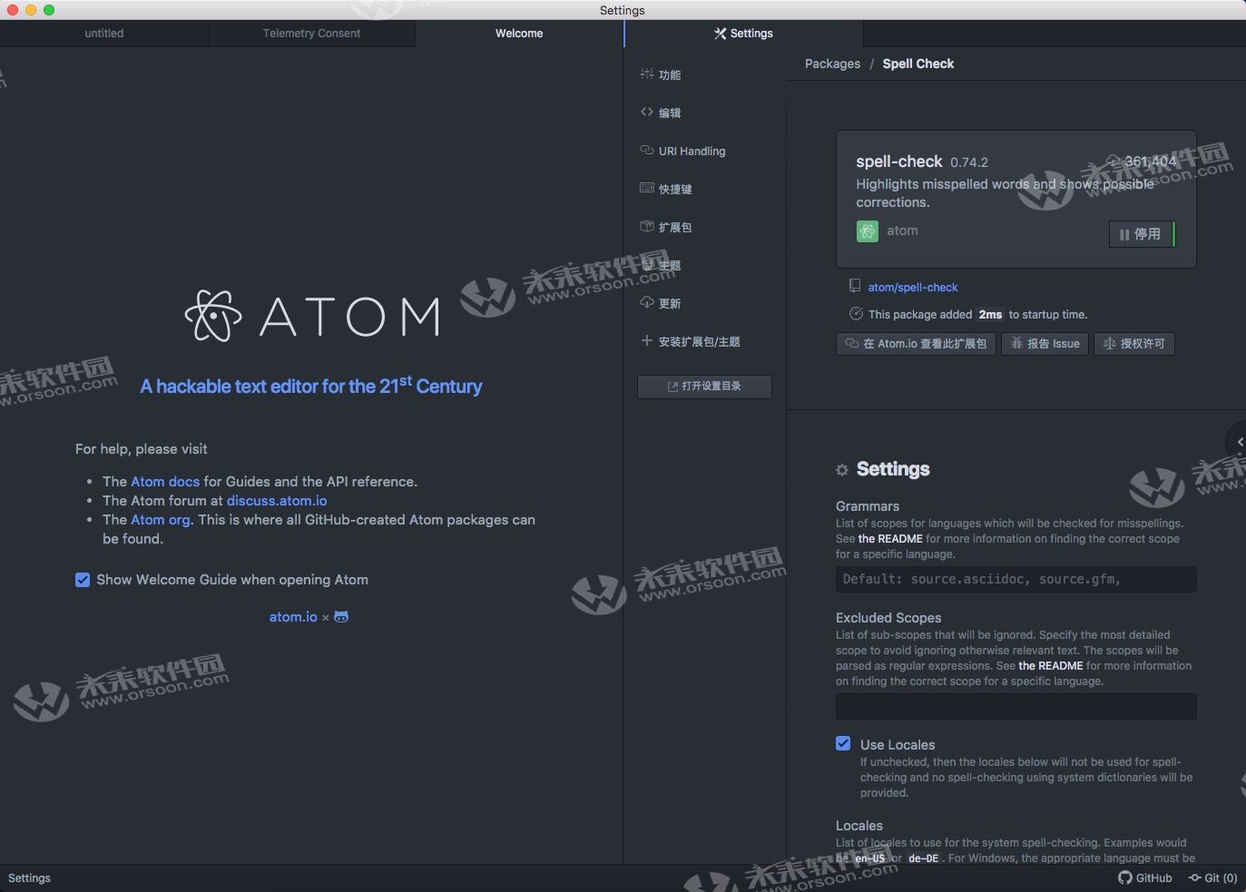Uncheck Show Welcome Guide when opening Atom

pyautogui.click(x=83, y=580)
